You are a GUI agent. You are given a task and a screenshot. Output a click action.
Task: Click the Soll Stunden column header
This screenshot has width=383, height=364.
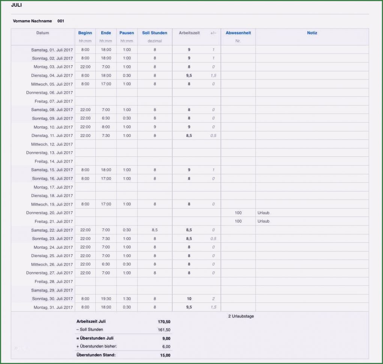point(154,33)
